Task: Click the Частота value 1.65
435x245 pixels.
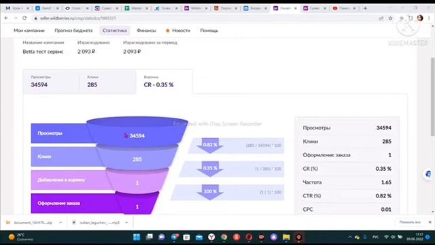Action: [x=386, y=182]
